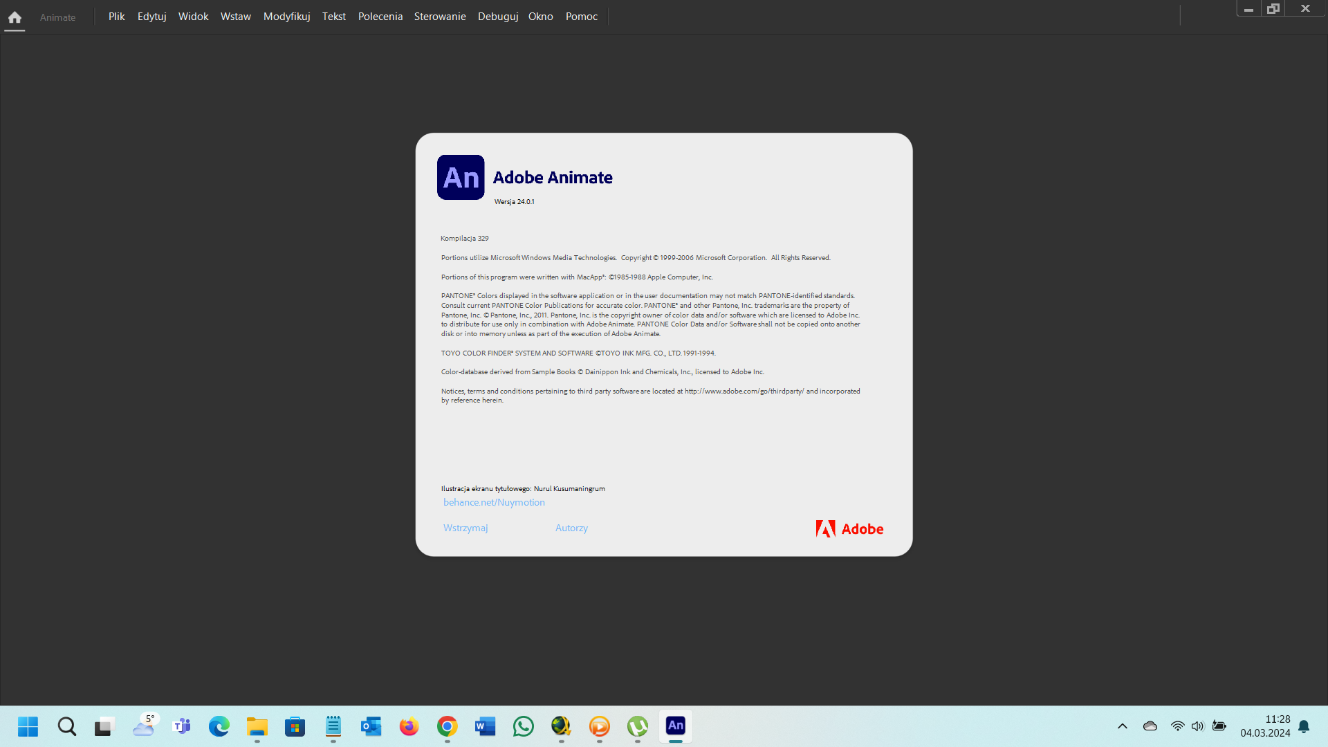Click the Adobe Animate title text
Screen dimensions: 1328x747
coord(553,178)
